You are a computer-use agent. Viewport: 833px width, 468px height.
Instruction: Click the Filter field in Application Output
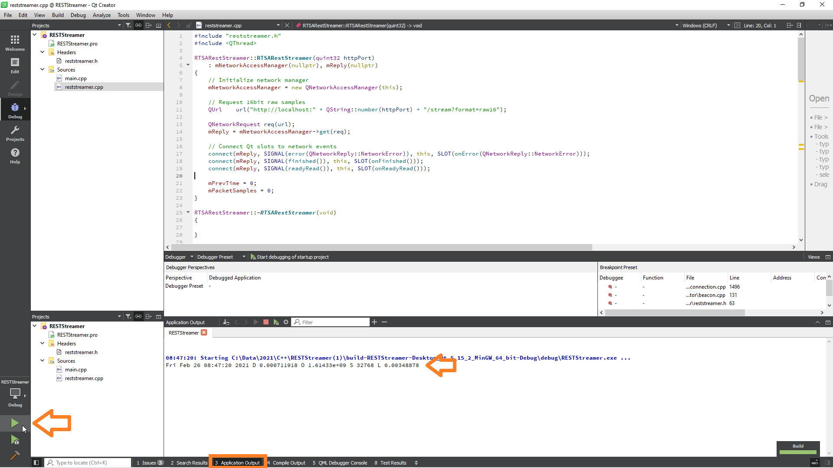tap(331, 322)
